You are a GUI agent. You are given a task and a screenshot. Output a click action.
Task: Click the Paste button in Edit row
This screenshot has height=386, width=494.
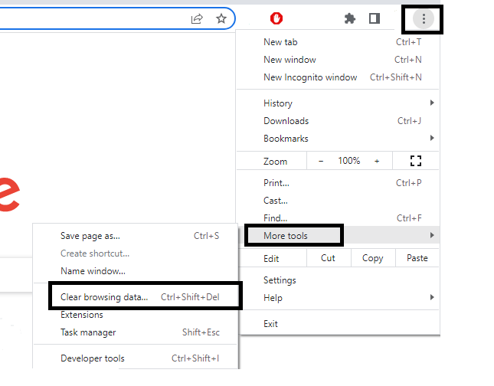pos(417,258)
